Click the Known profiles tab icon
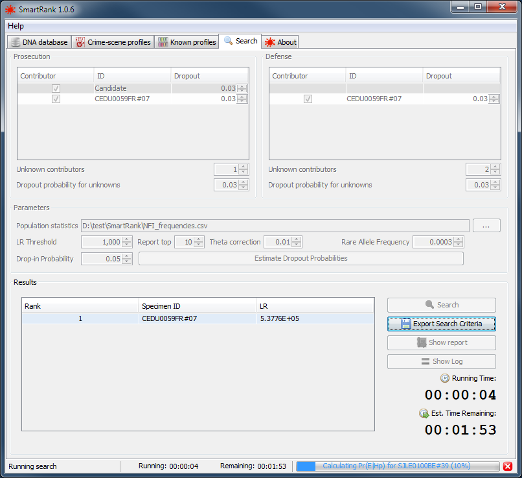Viewport: 522px width, 478px height. (163, 42)
